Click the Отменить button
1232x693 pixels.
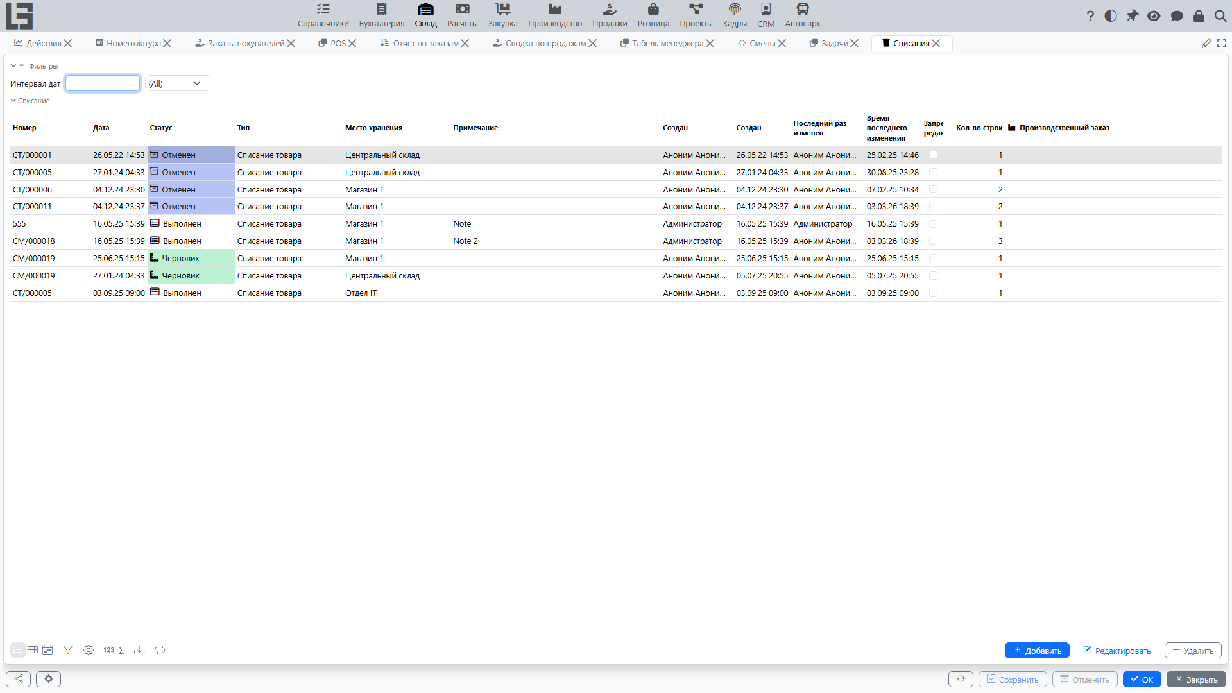(1084, 679)
